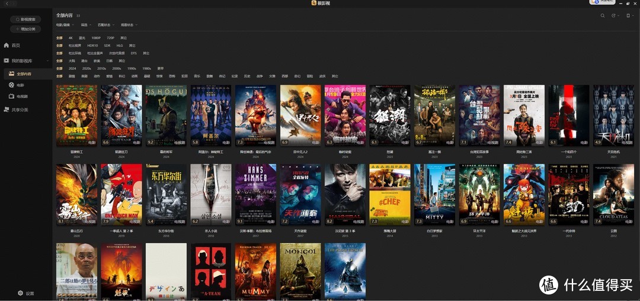Open the 影视搜索 search button
Image resolution: width=640 pixels, height=301 pixels.
[25, 19]
